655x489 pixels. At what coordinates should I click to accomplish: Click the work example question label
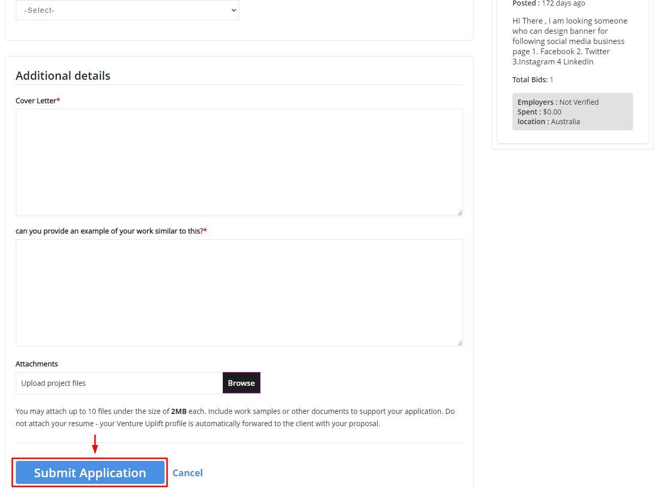pyautogui.click(x=110, y=231)
